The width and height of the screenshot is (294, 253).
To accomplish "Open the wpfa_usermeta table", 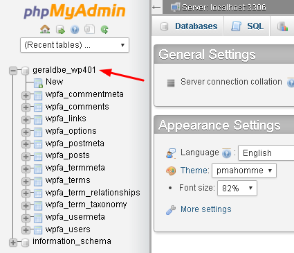I will [75, 217].
